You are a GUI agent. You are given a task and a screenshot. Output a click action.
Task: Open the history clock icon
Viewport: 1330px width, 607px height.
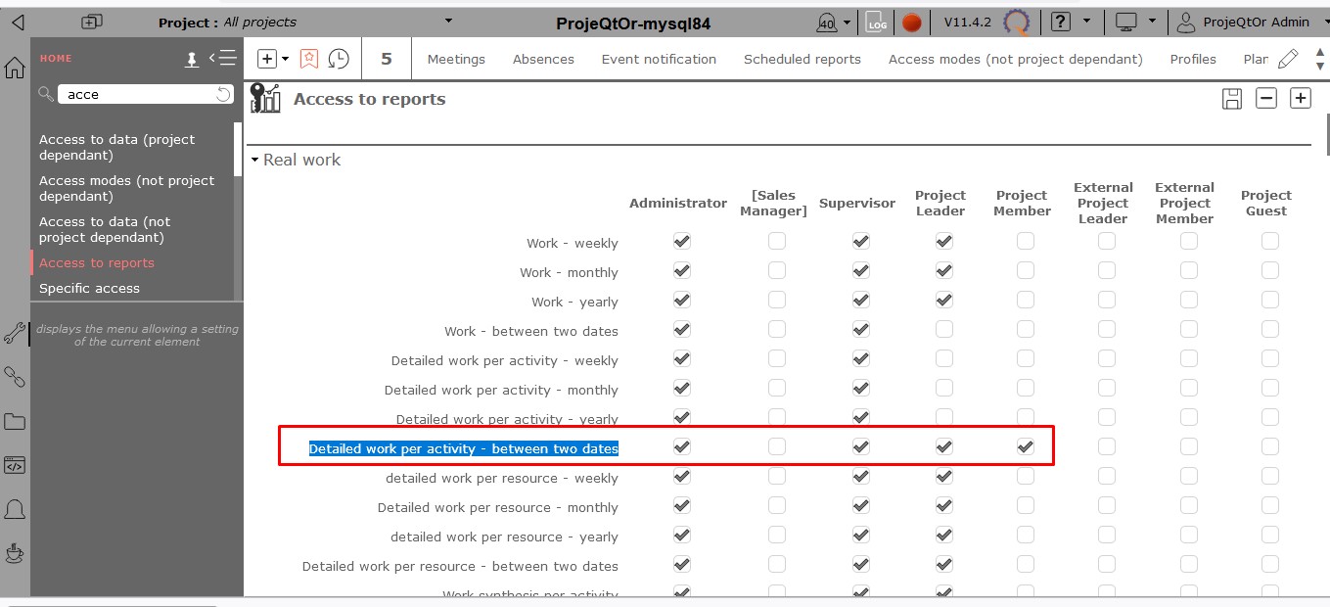(339, 59)
